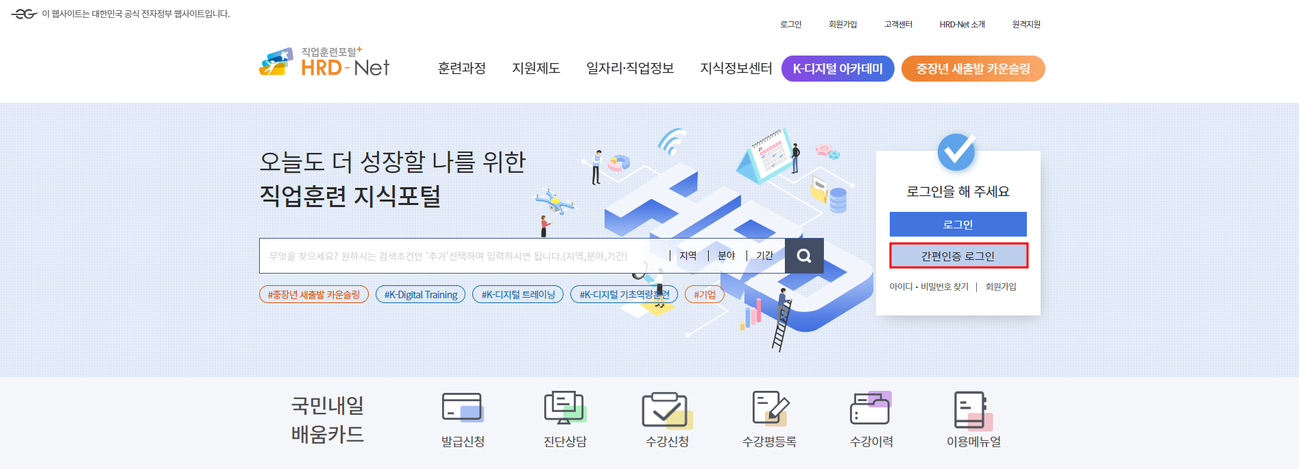Viewport: 1299px width, 469px height.
Task: Open 지식정보센터 menu
Action: (736, 69)
